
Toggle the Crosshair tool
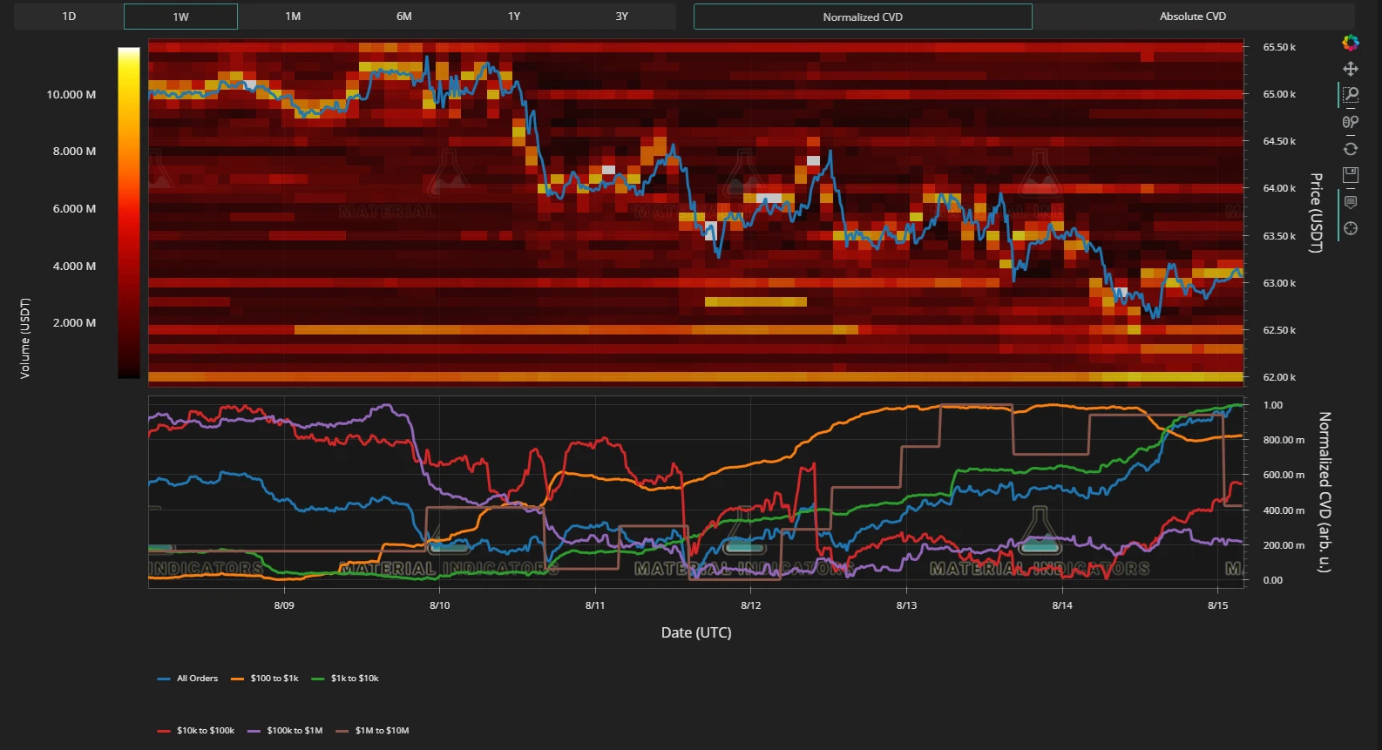point(1351,228)
